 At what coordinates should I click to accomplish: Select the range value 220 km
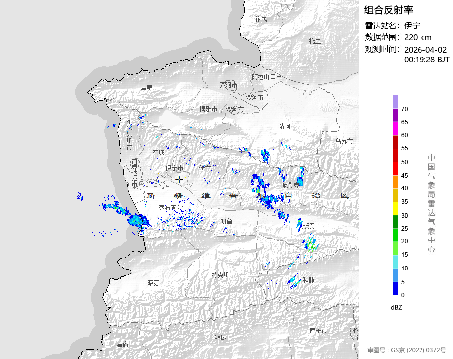tap(418, 37)
